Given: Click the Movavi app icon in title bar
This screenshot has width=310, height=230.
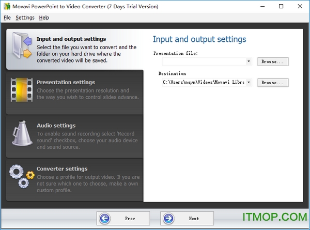Looking at the screenshot, I should 6,7.
